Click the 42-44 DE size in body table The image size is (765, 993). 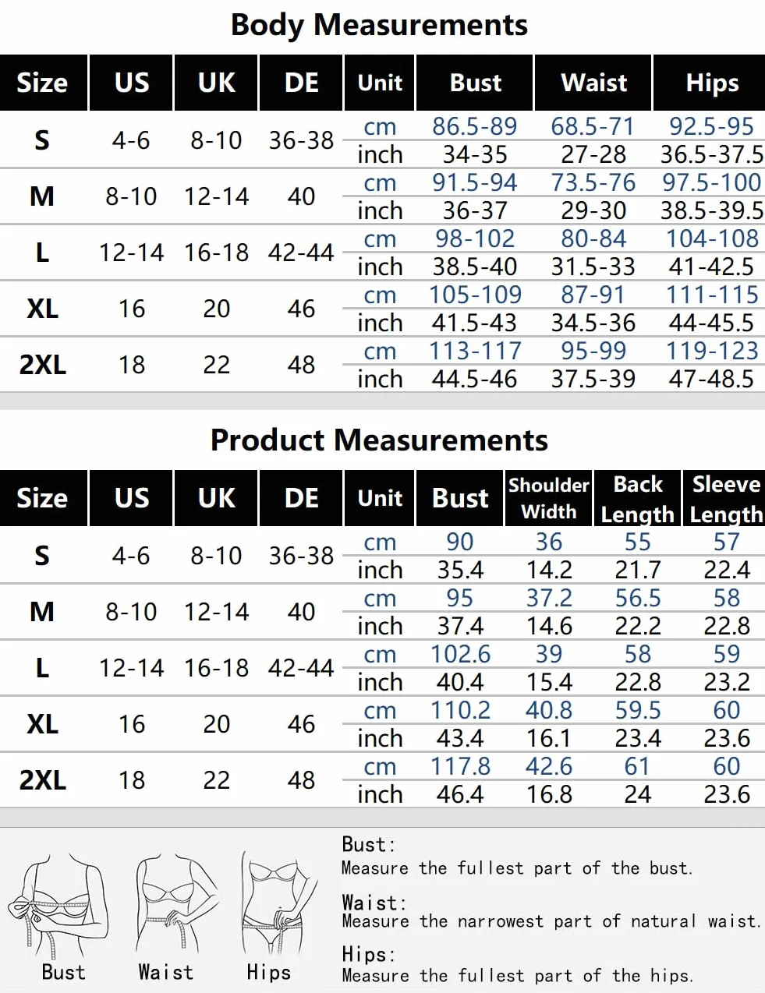tap(301, 253)
